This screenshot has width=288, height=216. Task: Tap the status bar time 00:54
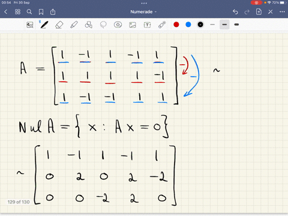coord(6,2)
